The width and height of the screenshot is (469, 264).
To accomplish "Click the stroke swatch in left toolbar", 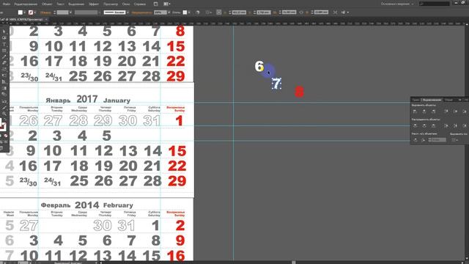I will coord(3,127).
